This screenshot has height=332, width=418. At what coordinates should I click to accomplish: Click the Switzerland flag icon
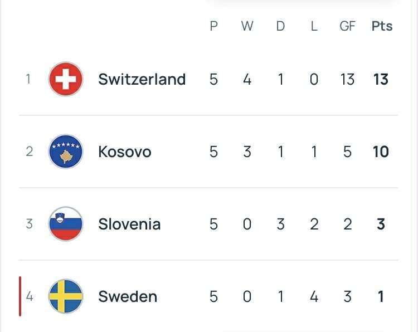tap(66, 79)
